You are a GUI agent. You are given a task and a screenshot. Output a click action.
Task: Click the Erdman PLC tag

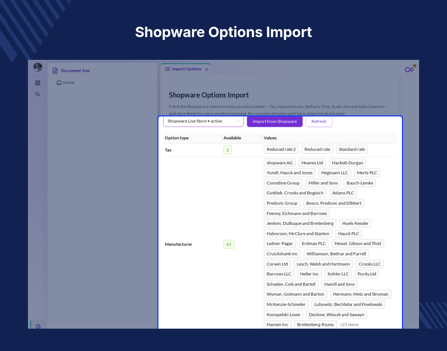pyautogui.click(x=314, y=244)
